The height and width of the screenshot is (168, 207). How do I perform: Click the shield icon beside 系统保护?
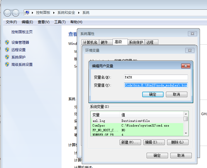(7, 57)
